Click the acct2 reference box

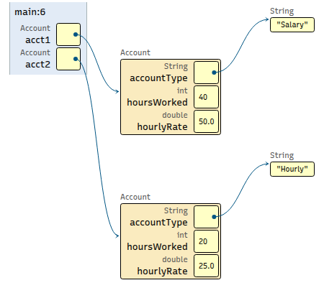point(68,59)
